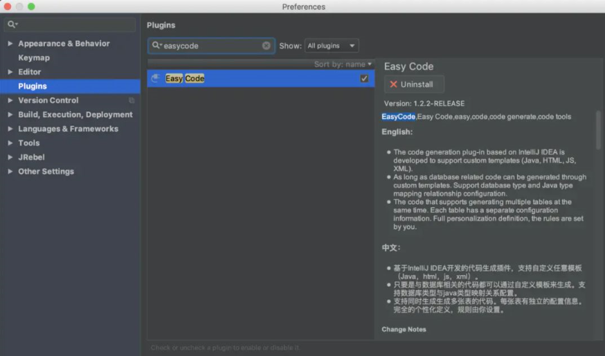Image resolution: width=605 pixels, height=356 pixels.
Task: Click the 中文: heading in description
Action: [x=391, y=247]
